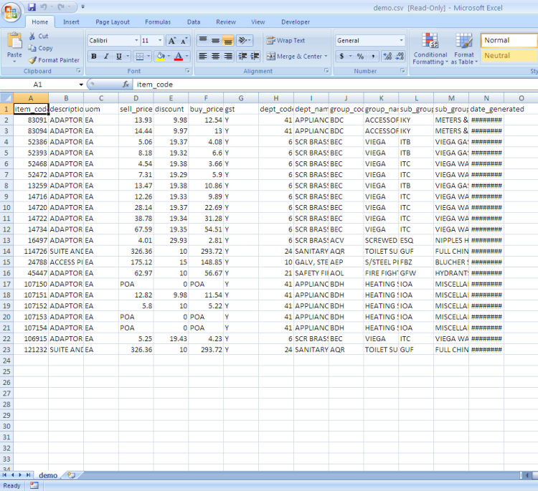538x491 pixels.
Task: Customize Quick Access Toolbar dropdown
Action: [82, 7]
